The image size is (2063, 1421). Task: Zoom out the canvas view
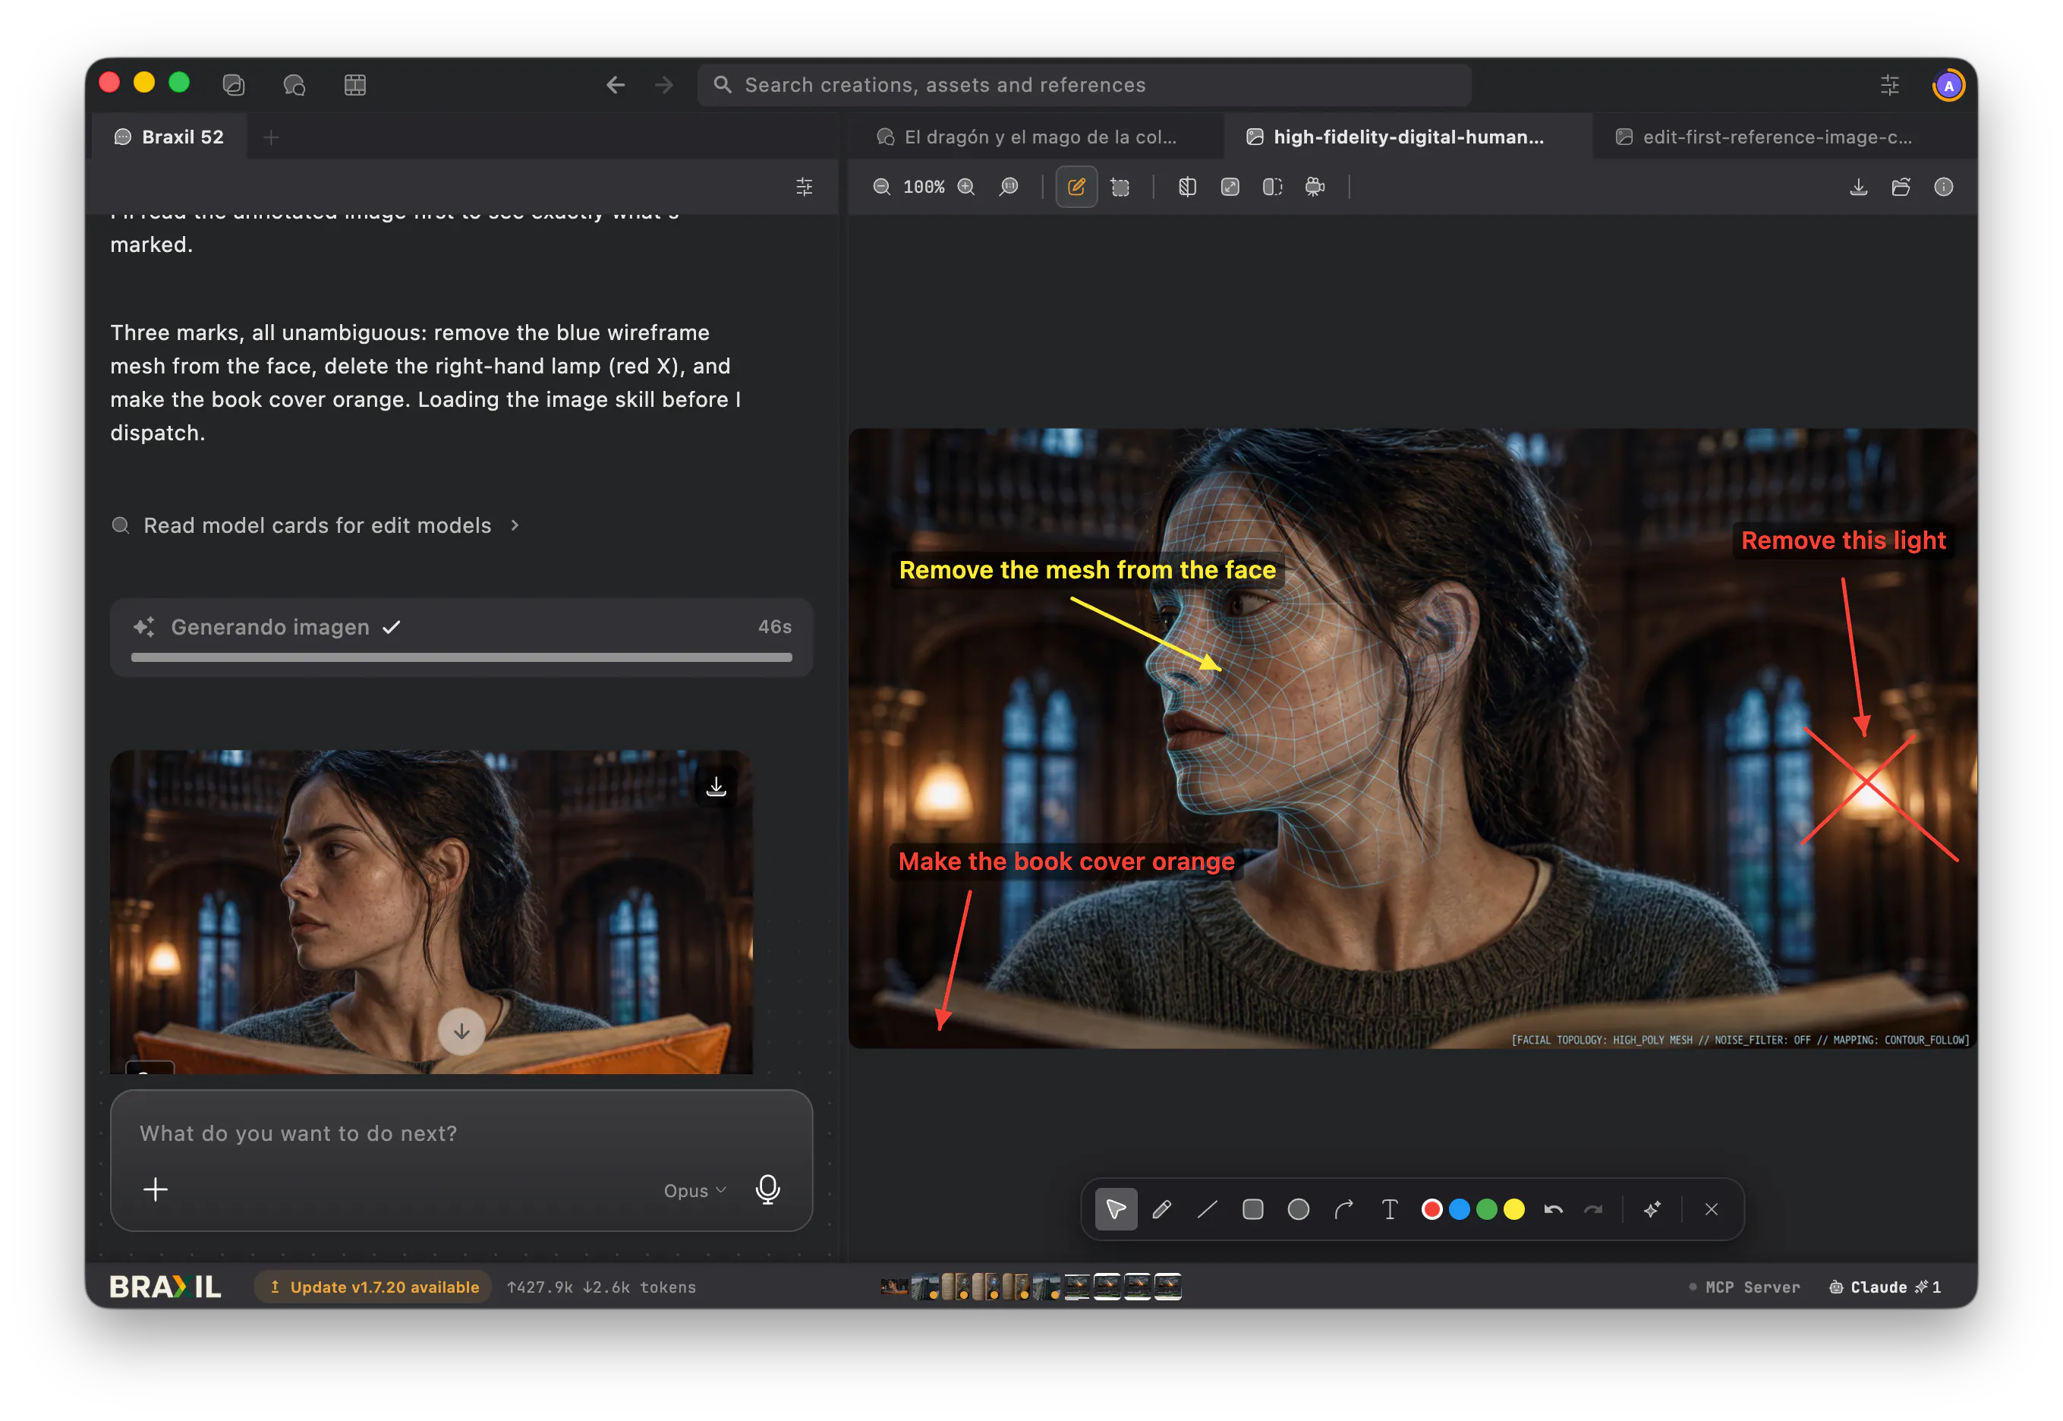point(880,187)
